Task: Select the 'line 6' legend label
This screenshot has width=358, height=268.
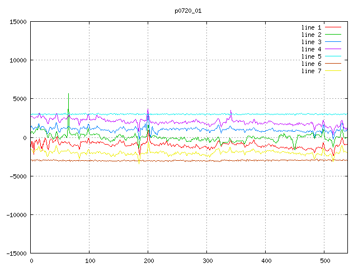Action: point(312,64)
